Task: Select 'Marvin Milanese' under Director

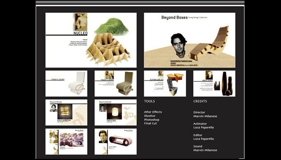Action: click(205, 116)
